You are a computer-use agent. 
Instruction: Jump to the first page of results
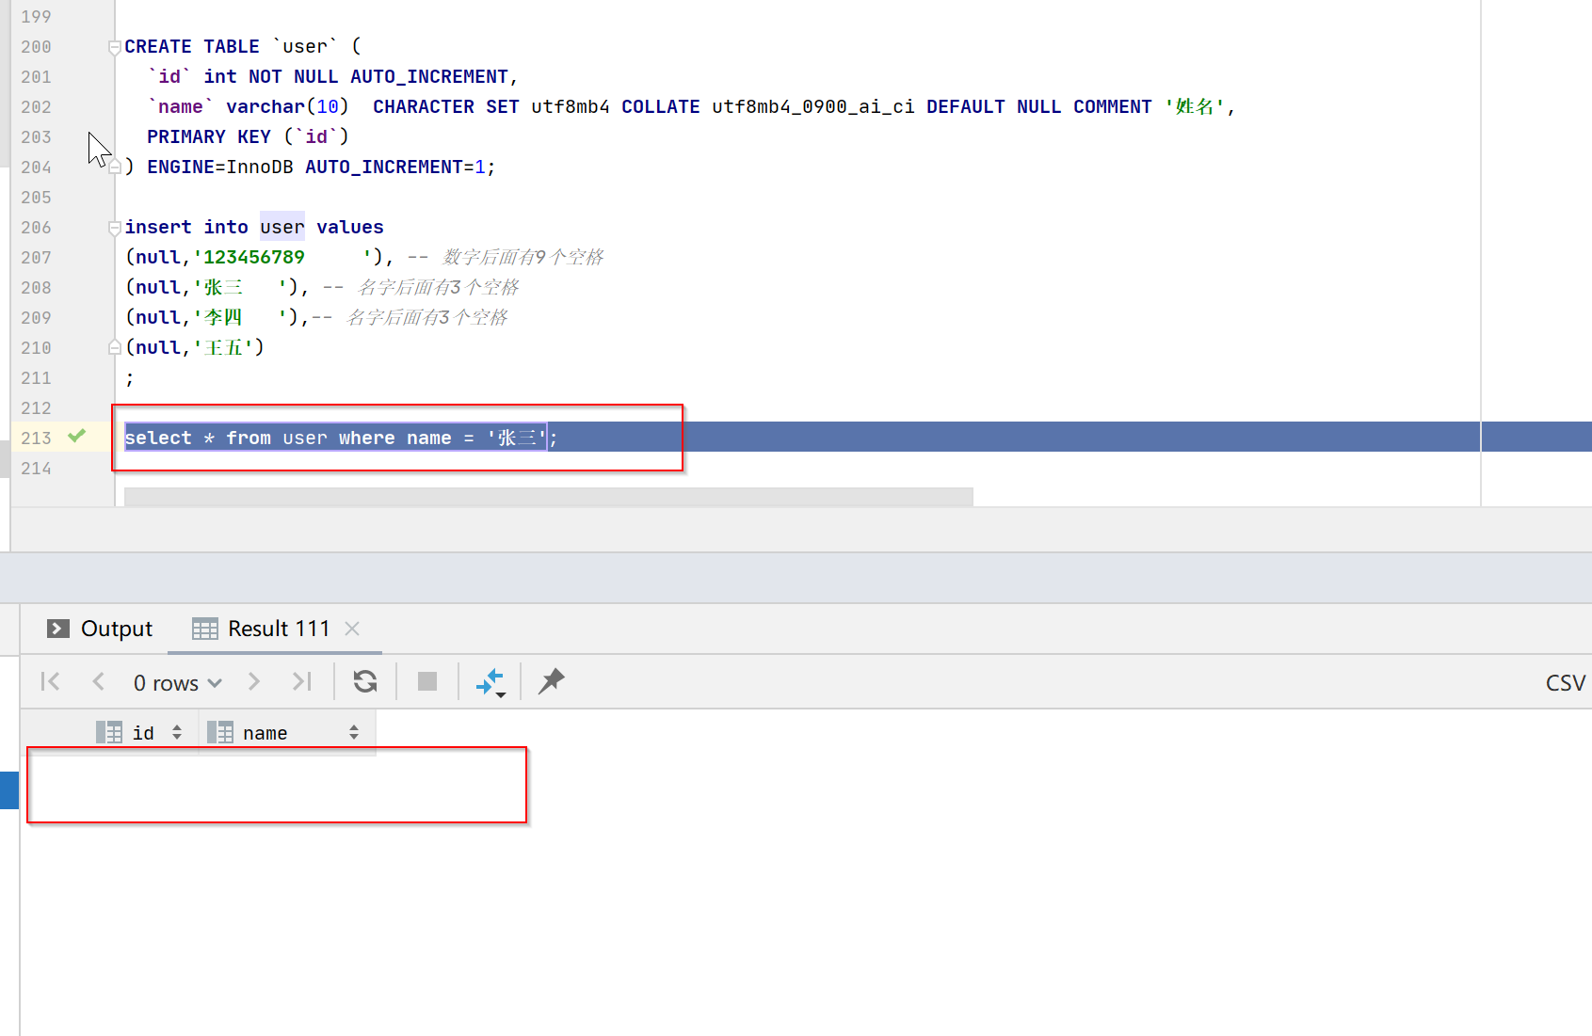50,681
